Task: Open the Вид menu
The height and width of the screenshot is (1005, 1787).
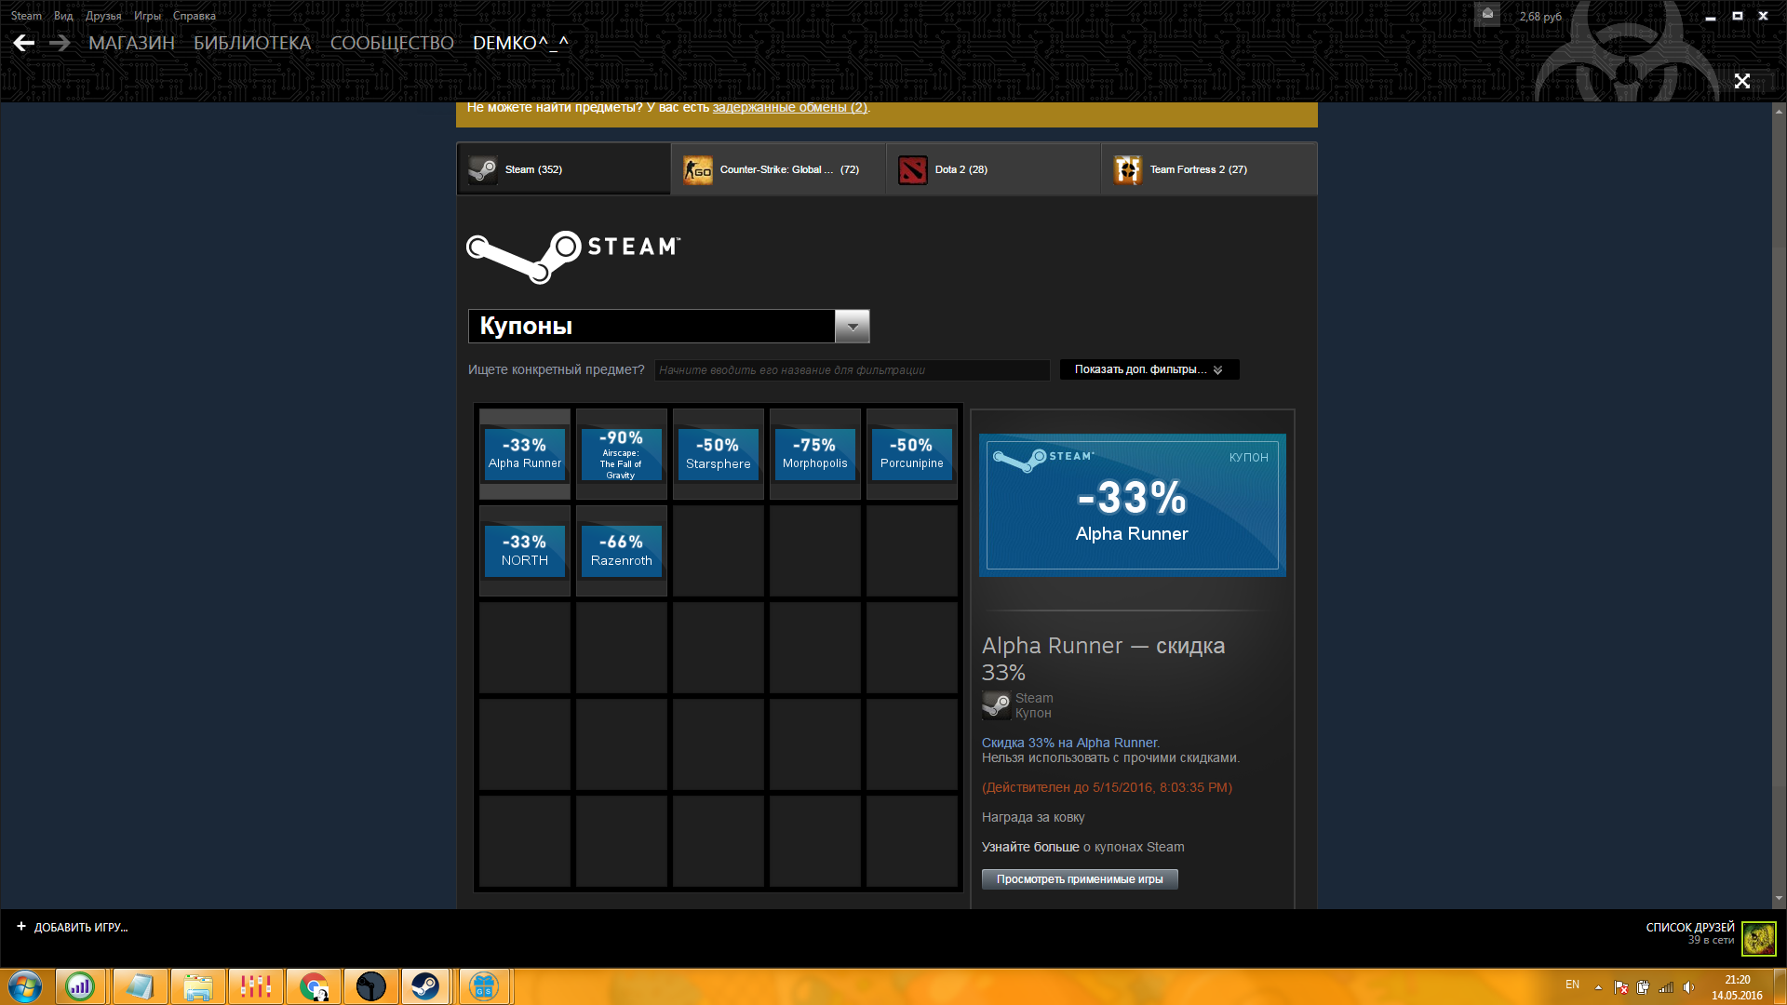Action: (63, 16)
